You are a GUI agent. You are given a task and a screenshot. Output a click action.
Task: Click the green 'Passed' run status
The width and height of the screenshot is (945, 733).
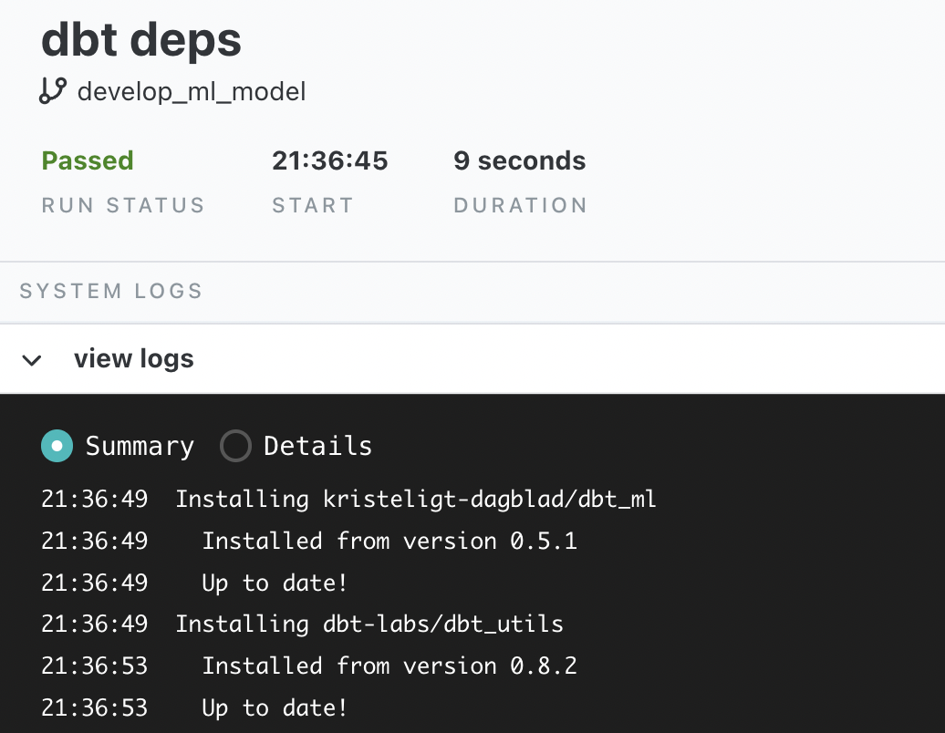click(88, 160)
